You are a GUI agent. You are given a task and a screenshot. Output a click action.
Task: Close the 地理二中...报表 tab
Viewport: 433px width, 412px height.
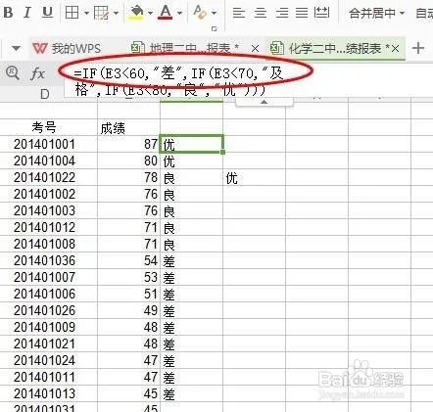[x=255, y=49]
